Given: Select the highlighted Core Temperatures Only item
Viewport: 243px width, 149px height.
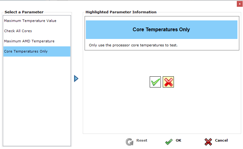Looking at the screenshot, I should tap(26, 51).
